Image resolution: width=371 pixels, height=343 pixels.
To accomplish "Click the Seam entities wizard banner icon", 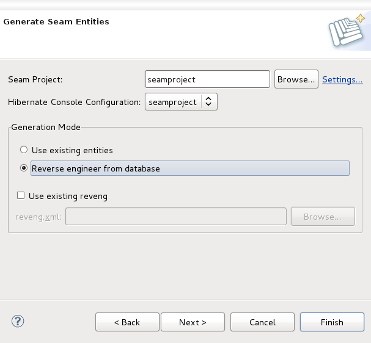I will [346, 32].
